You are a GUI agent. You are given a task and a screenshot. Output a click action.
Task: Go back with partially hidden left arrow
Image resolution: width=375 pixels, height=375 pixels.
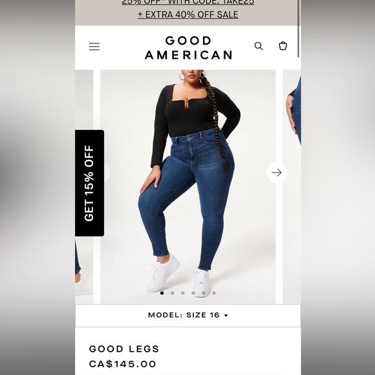(107, 173)
